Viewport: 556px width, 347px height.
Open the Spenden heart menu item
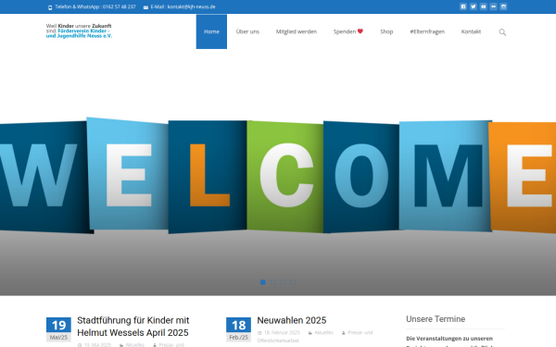pyautogui.click(x=347, y=31)
